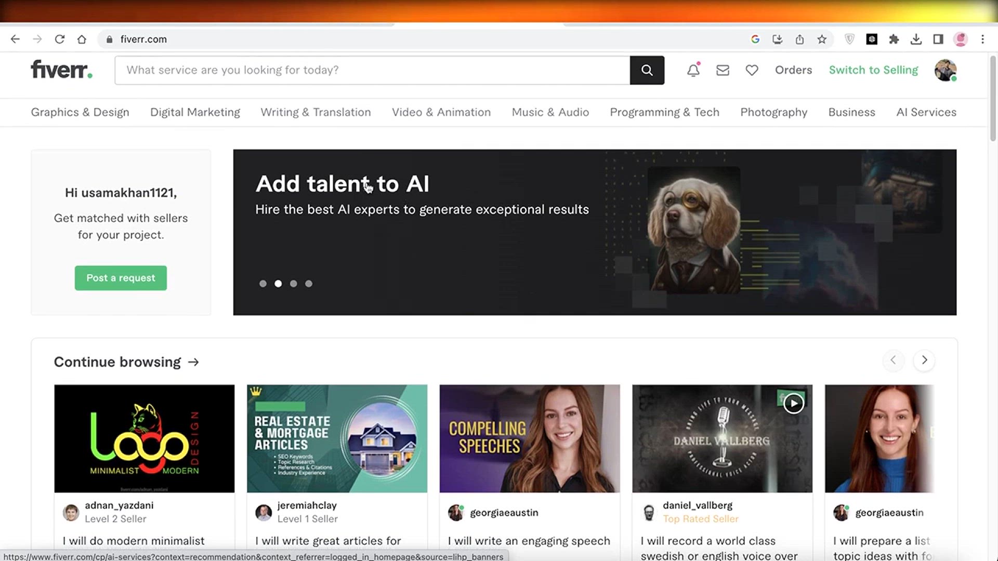Select the first banner carousel dot

point(263,284)
